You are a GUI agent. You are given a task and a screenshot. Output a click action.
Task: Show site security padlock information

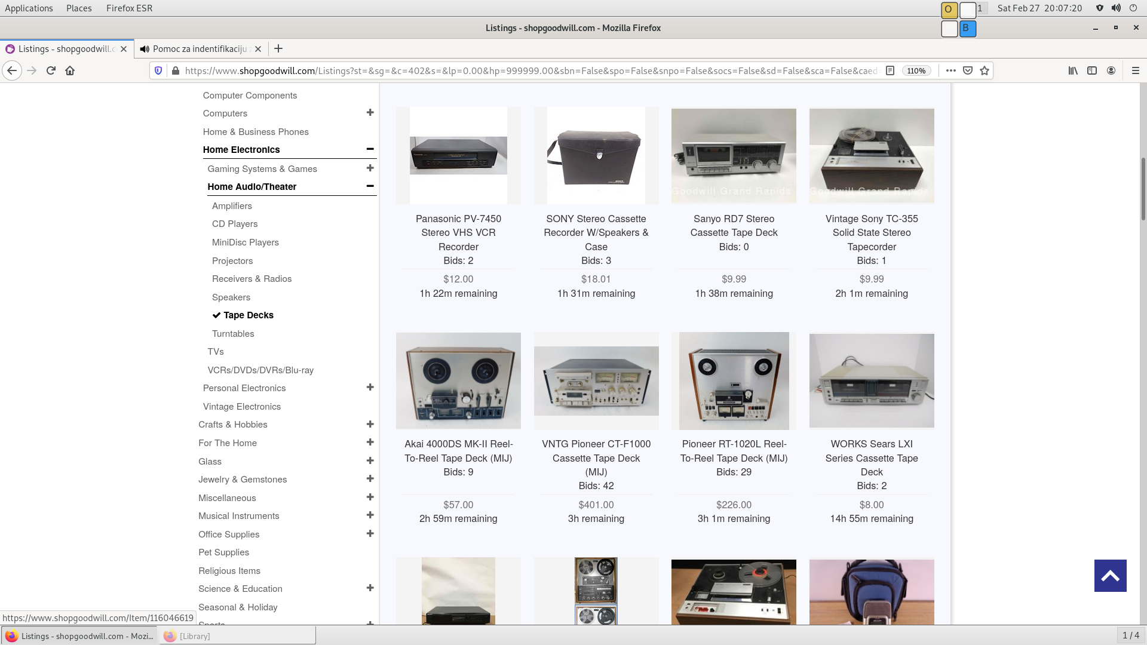point(175,70)
